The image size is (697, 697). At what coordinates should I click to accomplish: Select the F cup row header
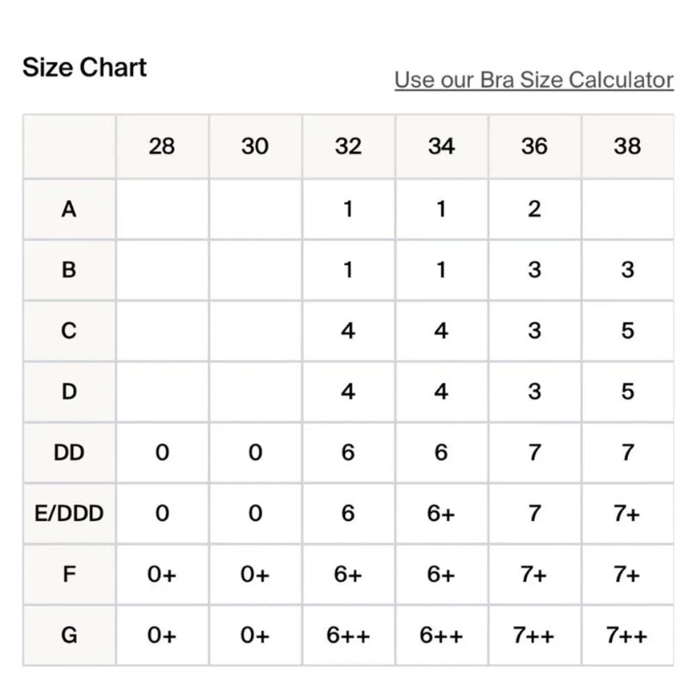coord(69,575)
